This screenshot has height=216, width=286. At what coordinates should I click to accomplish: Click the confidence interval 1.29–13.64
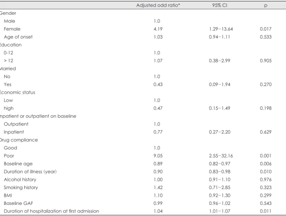click(221, 29)
